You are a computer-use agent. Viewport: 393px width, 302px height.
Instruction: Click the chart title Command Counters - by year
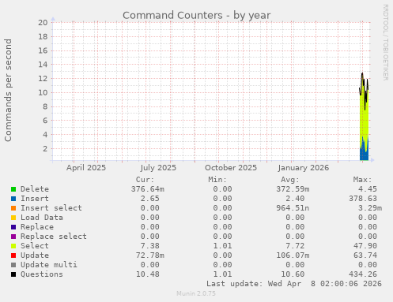tap(196, 16)
